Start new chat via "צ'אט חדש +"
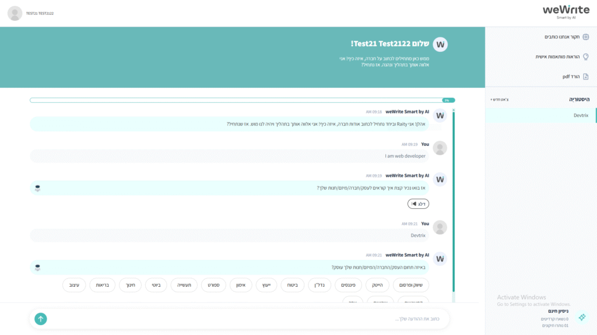This screenshot has height=335, width=597. click(500, 99)
